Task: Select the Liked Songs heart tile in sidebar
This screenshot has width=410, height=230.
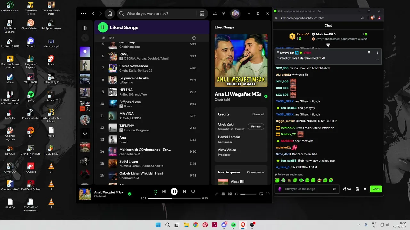Action: pyautogui.click(x=85, y=52)
